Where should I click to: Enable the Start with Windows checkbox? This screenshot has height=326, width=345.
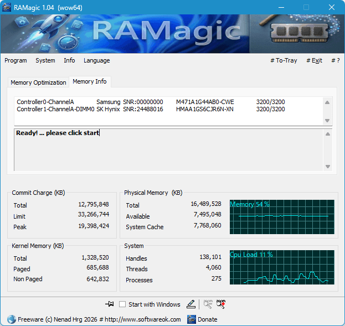click(x=122, y=304)
